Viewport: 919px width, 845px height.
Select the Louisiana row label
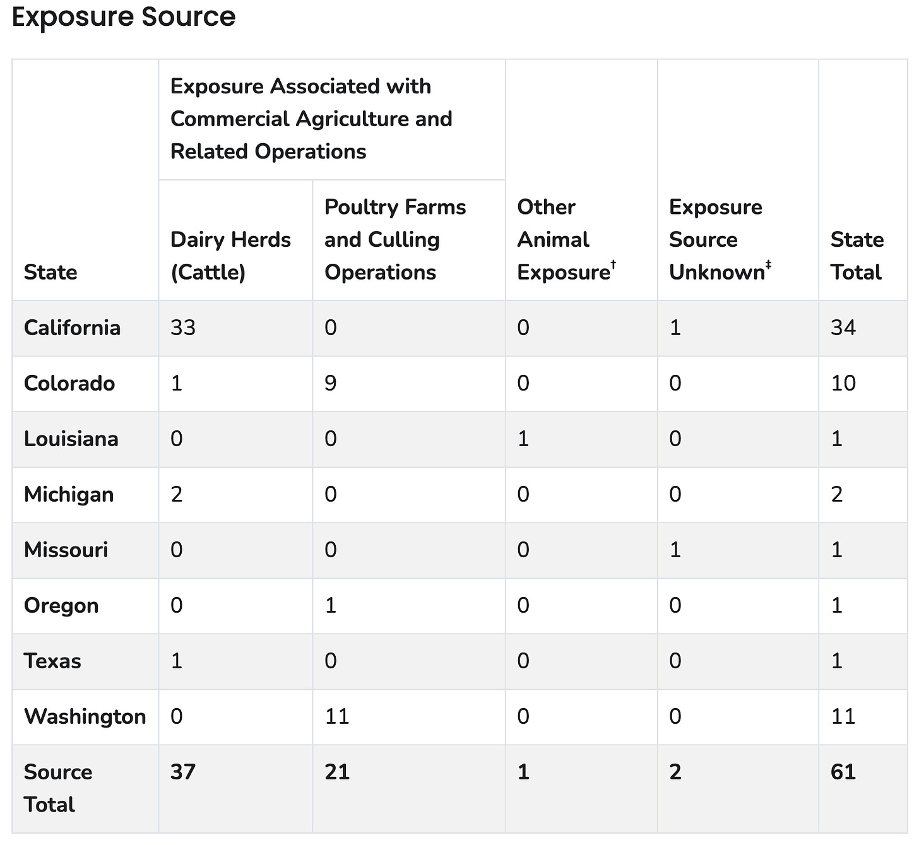coord(71,439)
